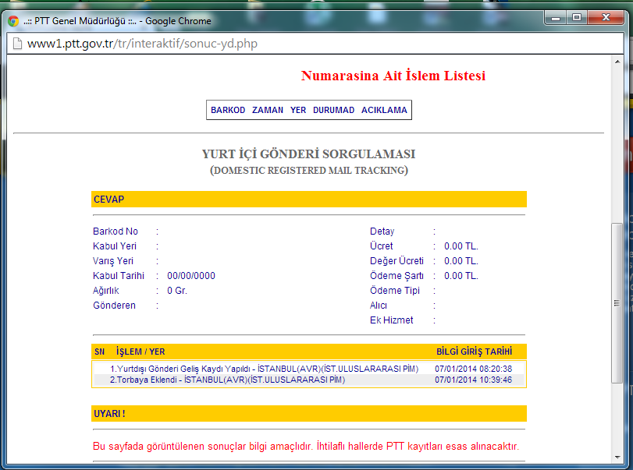Image resolution: width=633 pixels, height=470 pixels.
Task: Click the 'UYARI !' section header
Action: 309,414
